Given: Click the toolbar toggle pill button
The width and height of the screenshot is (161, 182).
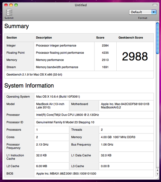Looking at the screenshot, I should point(155,5).
